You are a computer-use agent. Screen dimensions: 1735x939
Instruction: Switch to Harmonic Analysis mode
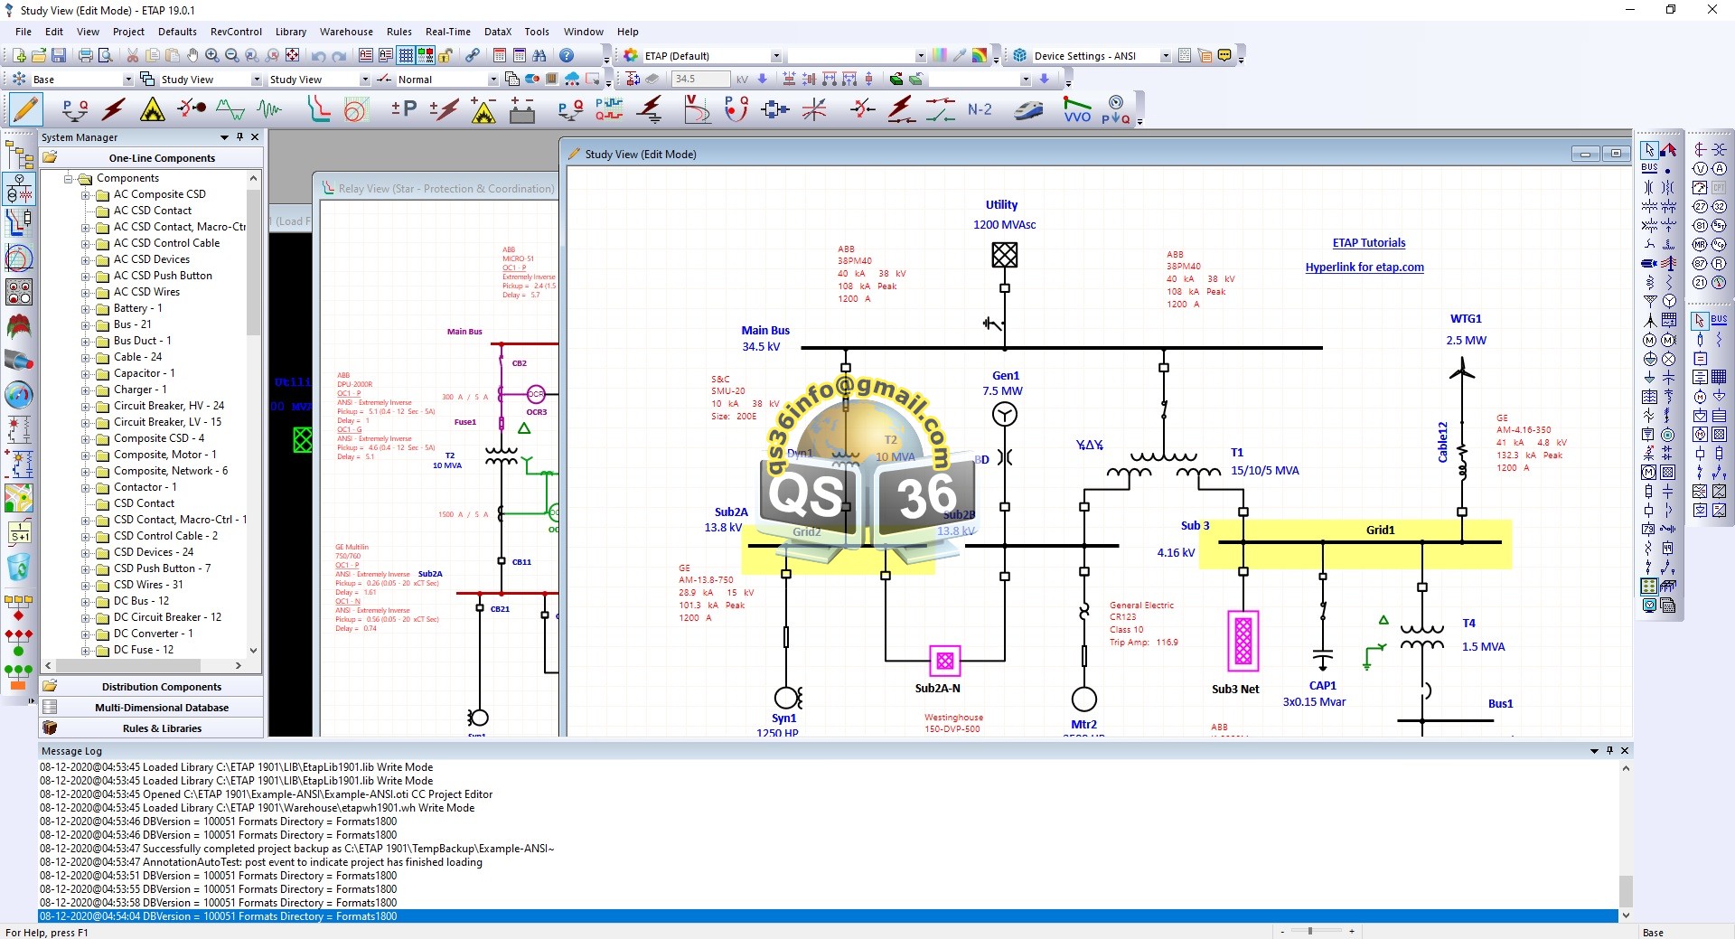(230, 109)
